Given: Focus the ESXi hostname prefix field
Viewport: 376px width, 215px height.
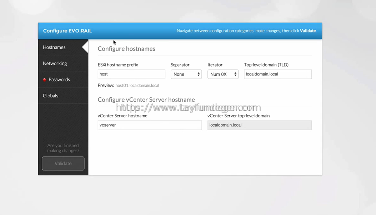Looking at the screenshot, I should (x=131, y=74).
